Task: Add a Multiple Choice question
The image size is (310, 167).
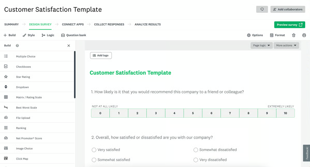Action: tap(26, 56)
